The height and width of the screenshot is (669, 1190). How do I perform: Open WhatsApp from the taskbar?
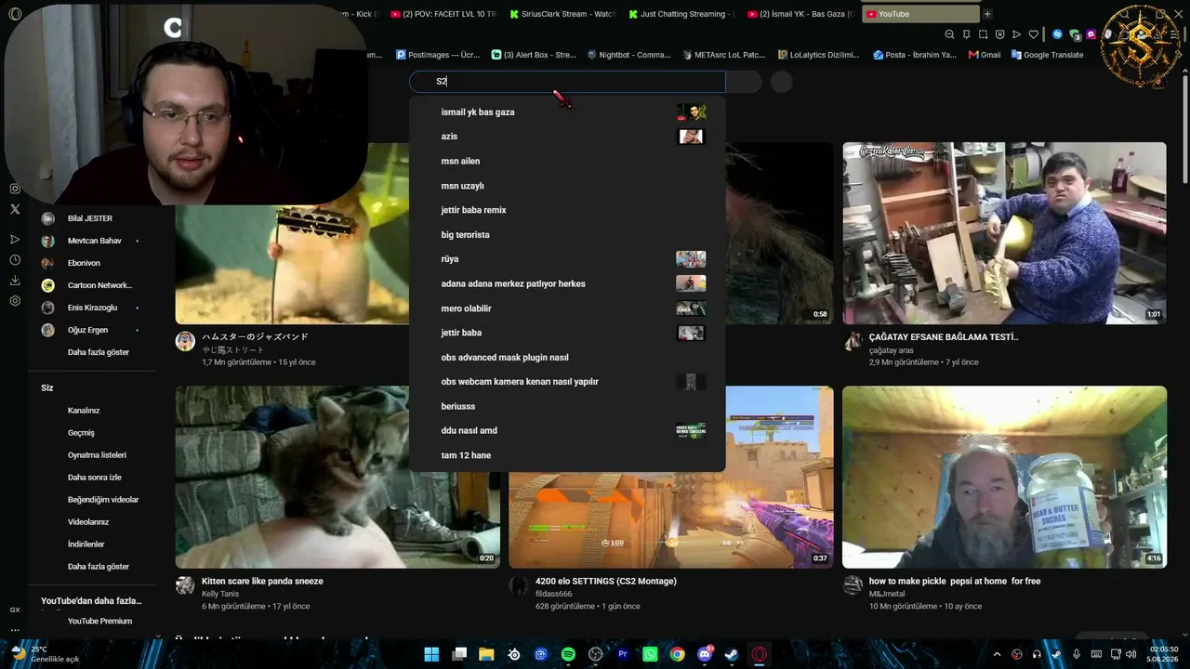pyautogui.click(x=650, y=654)
